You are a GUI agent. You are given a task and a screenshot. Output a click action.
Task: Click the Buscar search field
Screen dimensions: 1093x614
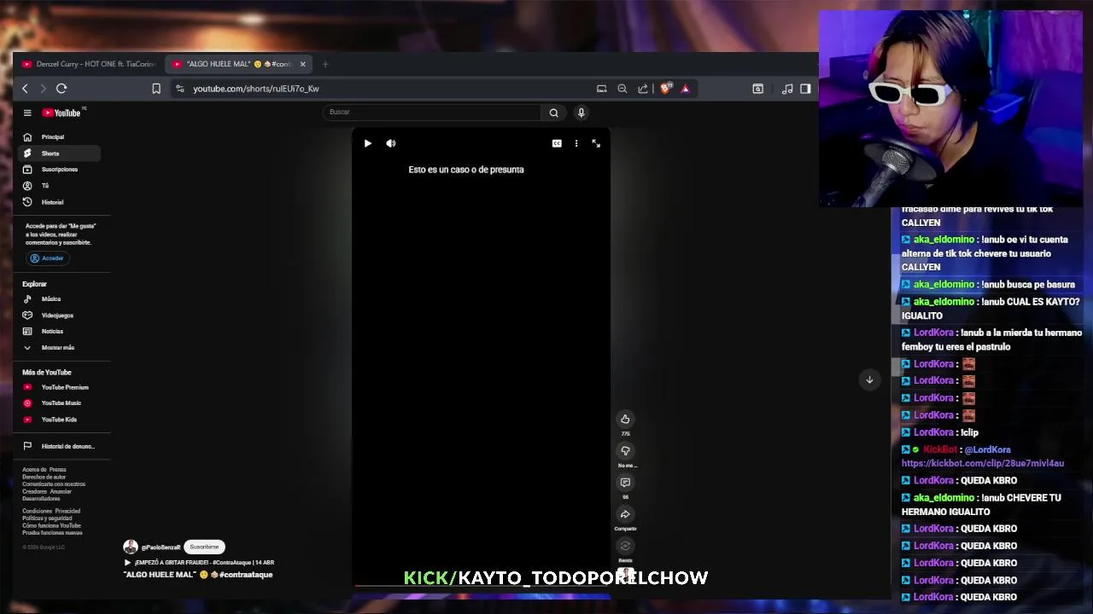pos(432,112)
